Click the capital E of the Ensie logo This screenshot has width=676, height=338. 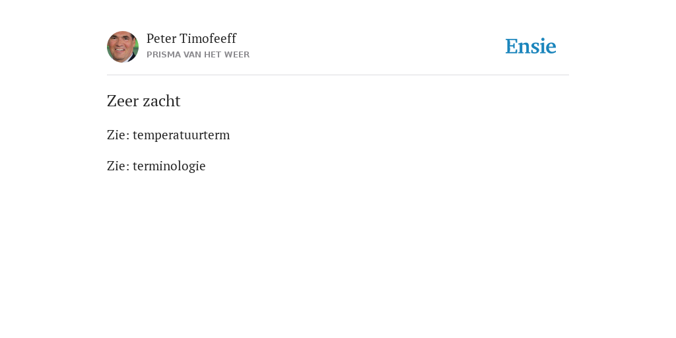[512, 46]
